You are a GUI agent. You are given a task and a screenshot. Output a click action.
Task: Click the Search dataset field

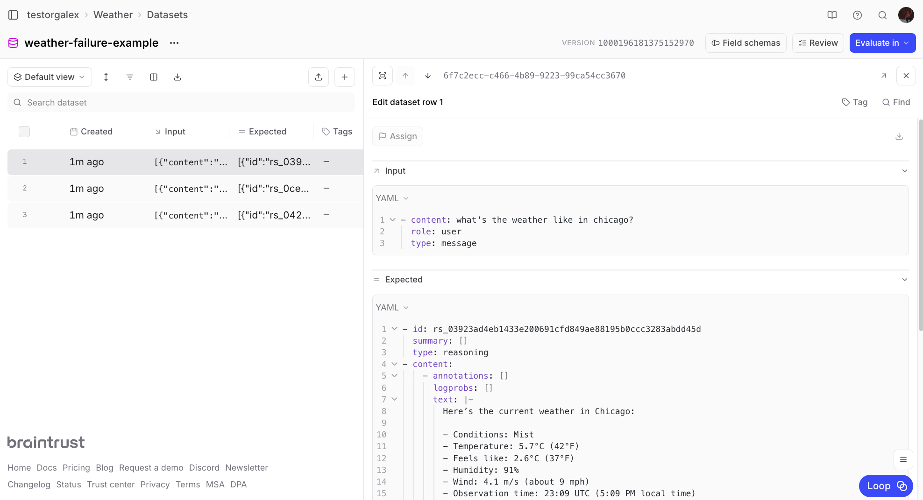[x=181, y=103]
